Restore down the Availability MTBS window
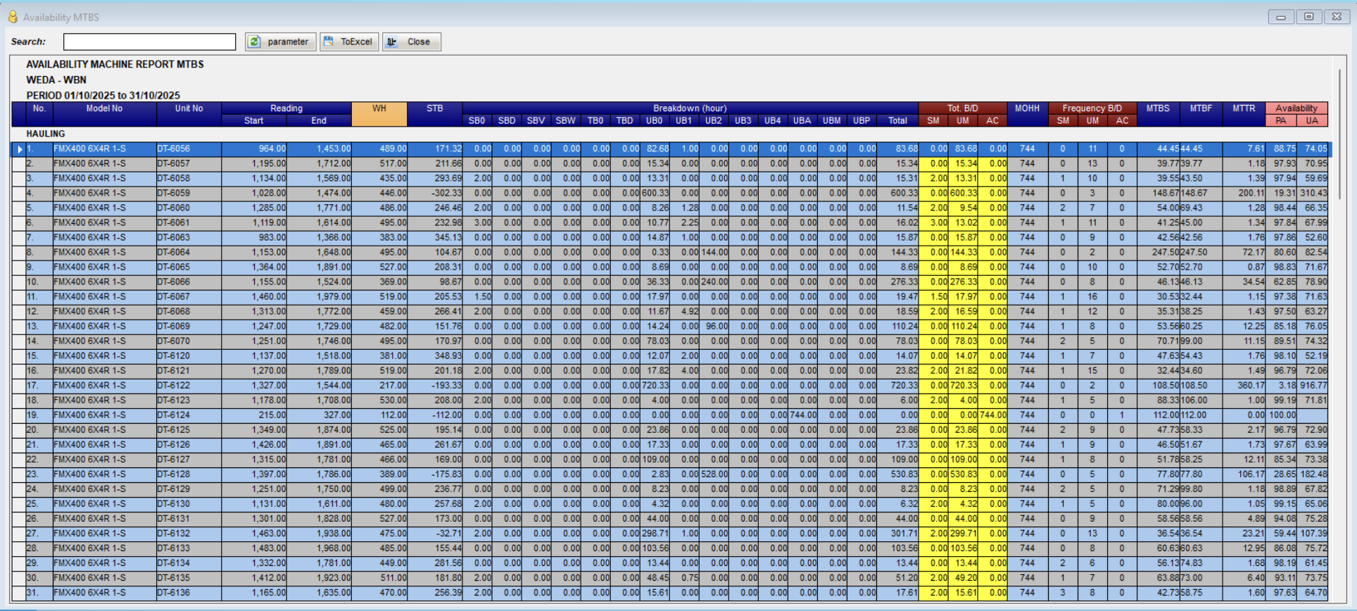 point(1309,16)
